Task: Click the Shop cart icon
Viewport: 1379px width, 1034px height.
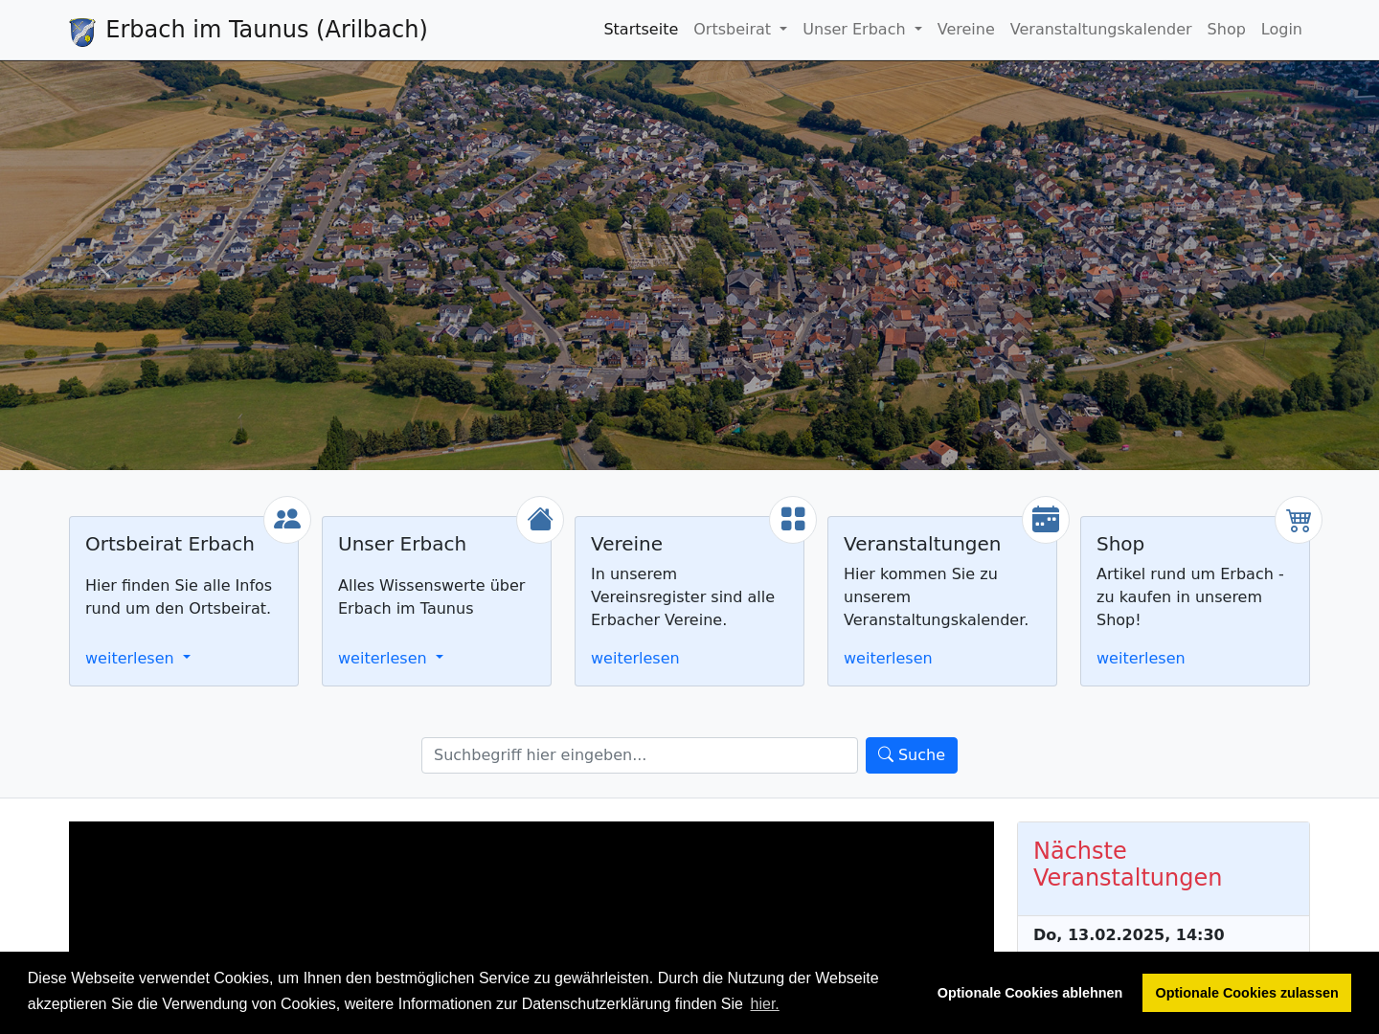Action: (x=1299, y=519)
